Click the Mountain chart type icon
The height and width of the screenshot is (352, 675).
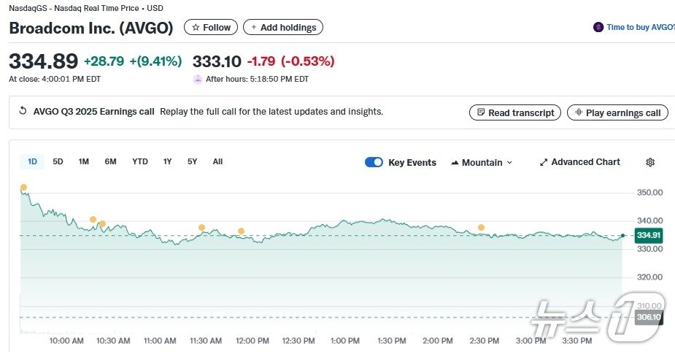point(455,163)
